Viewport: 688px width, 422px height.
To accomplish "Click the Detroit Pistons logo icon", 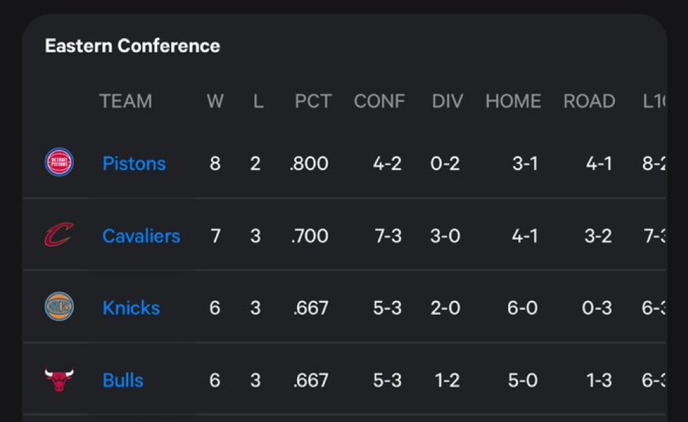I will click(x=59, y=162).
